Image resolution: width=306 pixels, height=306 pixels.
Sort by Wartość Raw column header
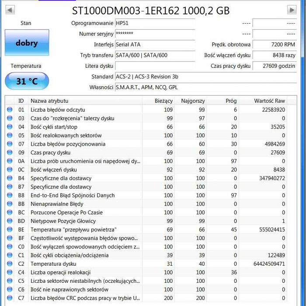click(263, 101)
